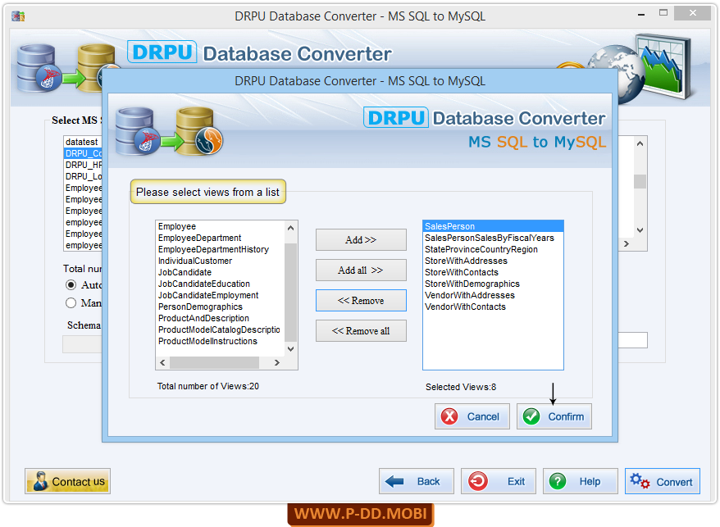Select datatest database in main window list
This screenshot has height=527, width=720.
(83, 142)
